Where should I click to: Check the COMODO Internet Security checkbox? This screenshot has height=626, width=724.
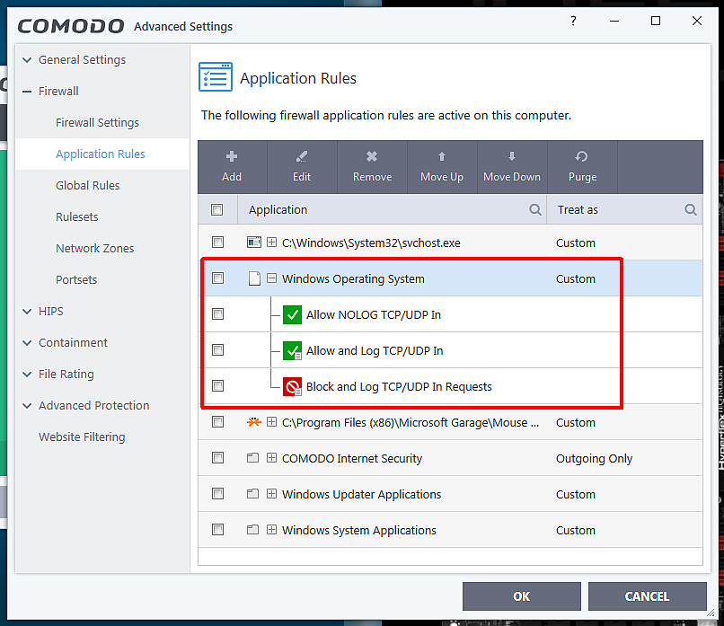[217, 457]
